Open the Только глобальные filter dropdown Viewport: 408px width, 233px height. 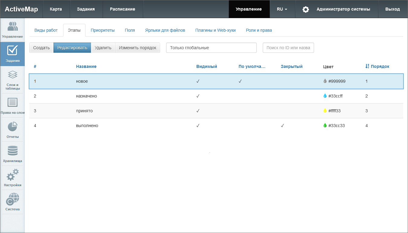(x=211, y=48)
